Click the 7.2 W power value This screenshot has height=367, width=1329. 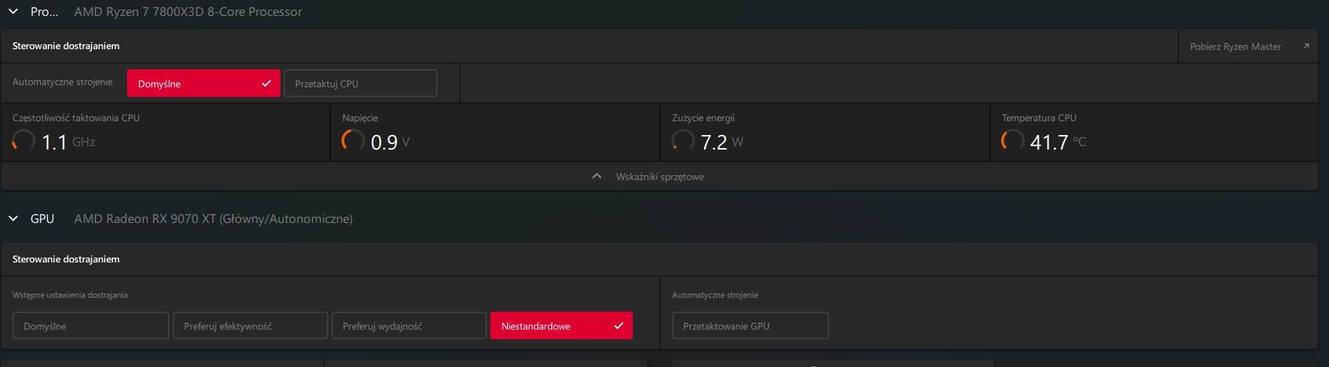pyautogui.click(x=722, y=142)
